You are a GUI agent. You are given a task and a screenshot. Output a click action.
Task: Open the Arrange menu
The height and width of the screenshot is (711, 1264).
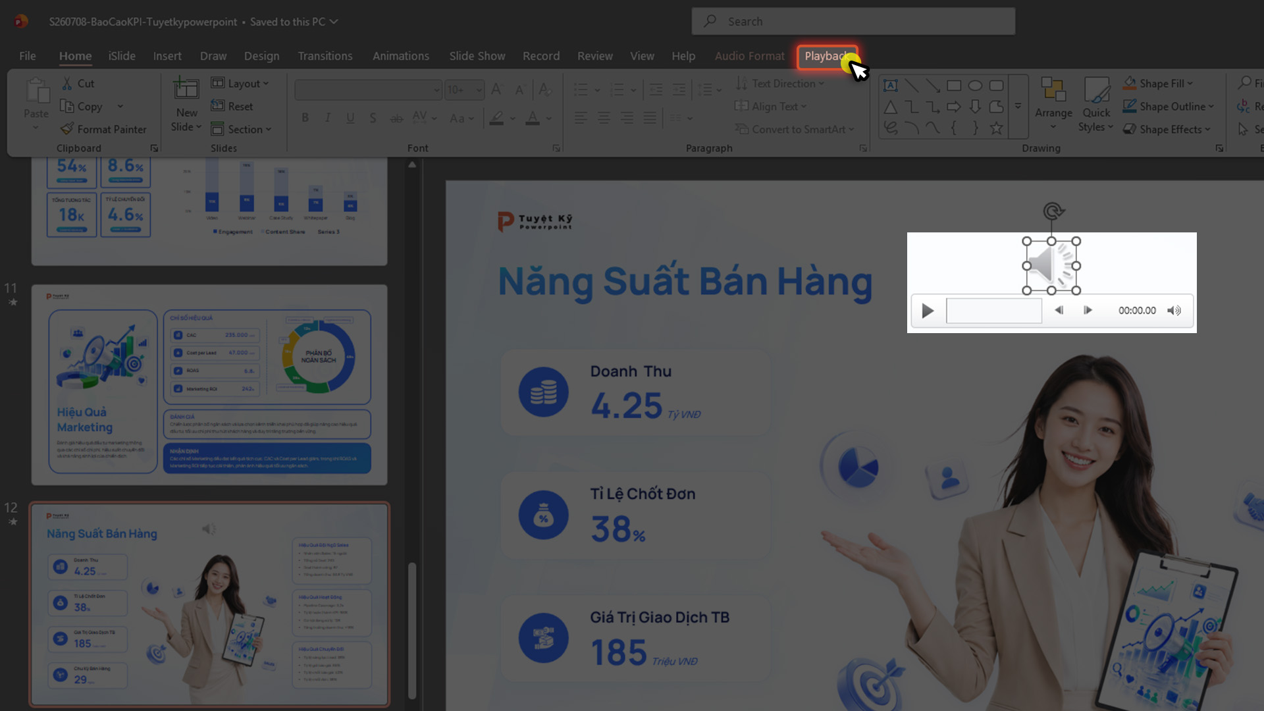click(1053, 103)
